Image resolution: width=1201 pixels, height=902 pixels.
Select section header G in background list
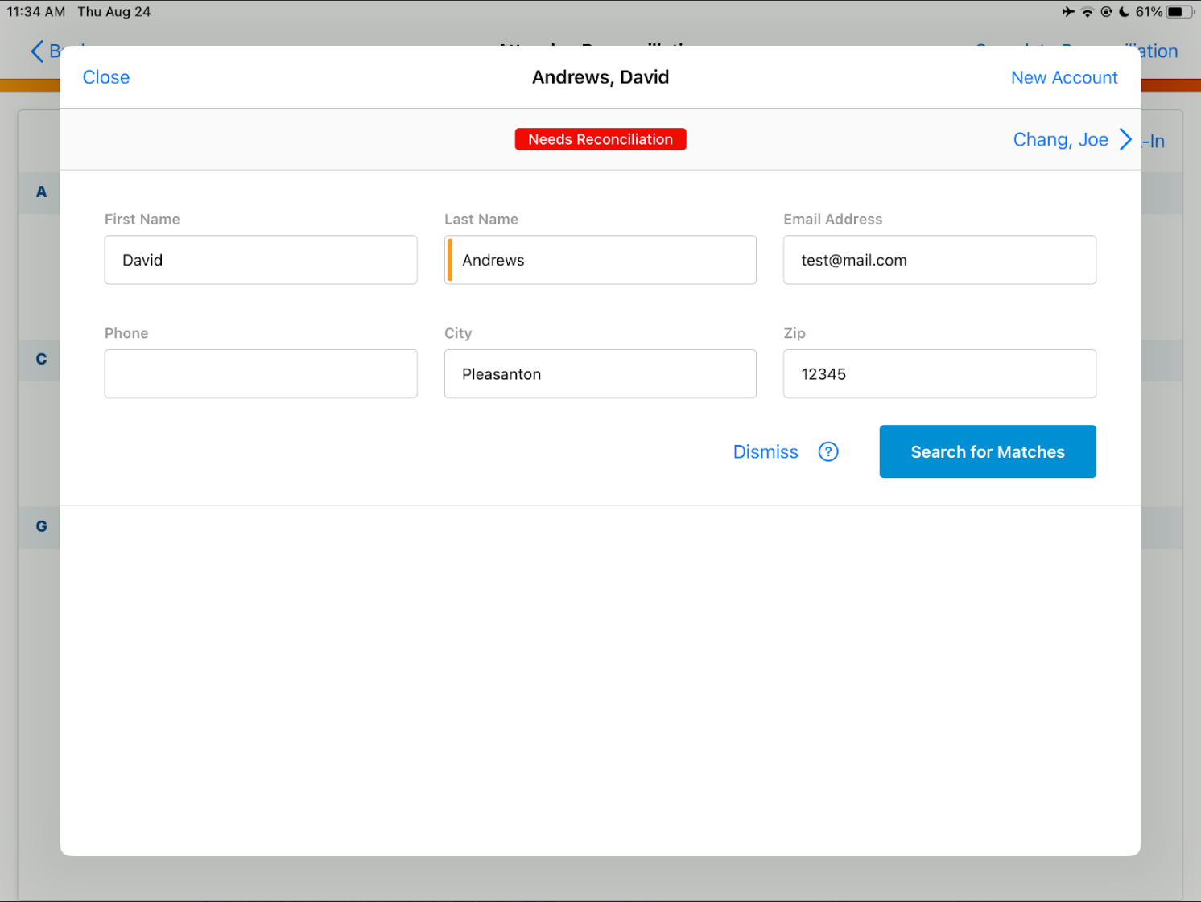pos(41,526)
